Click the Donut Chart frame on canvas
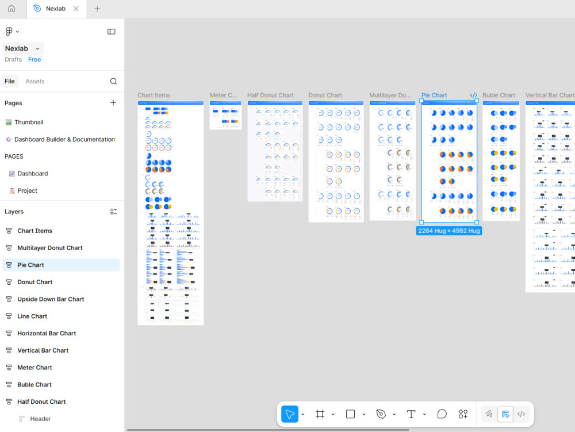This screenshot has height=432, width=575. point(336,162)
